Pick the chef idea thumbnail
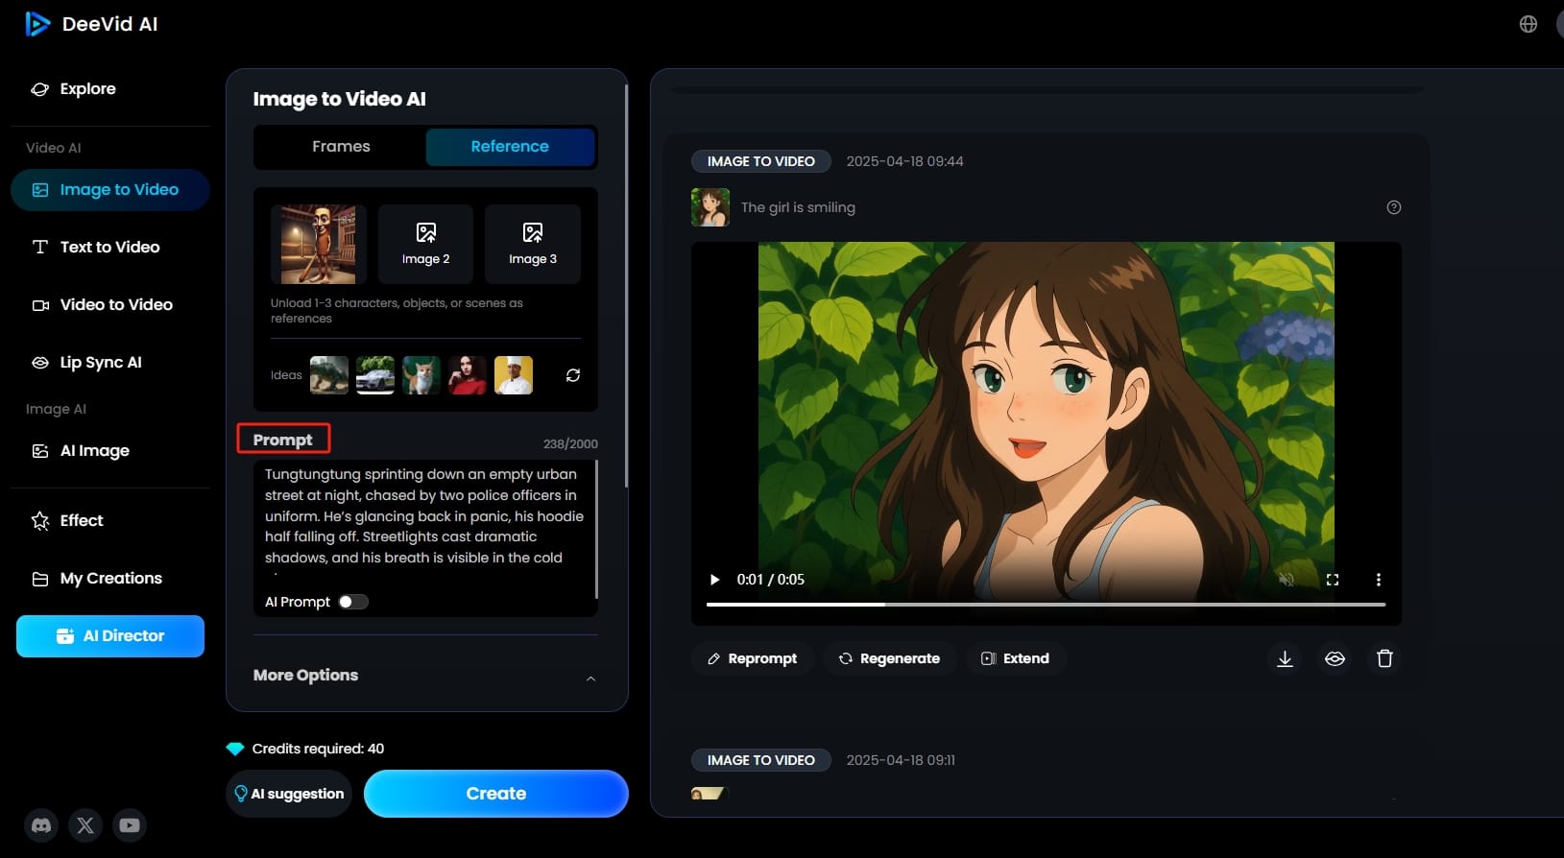The height and width of the screenshot is (858, 1564). pyautogui.click(x=514, y=375)
